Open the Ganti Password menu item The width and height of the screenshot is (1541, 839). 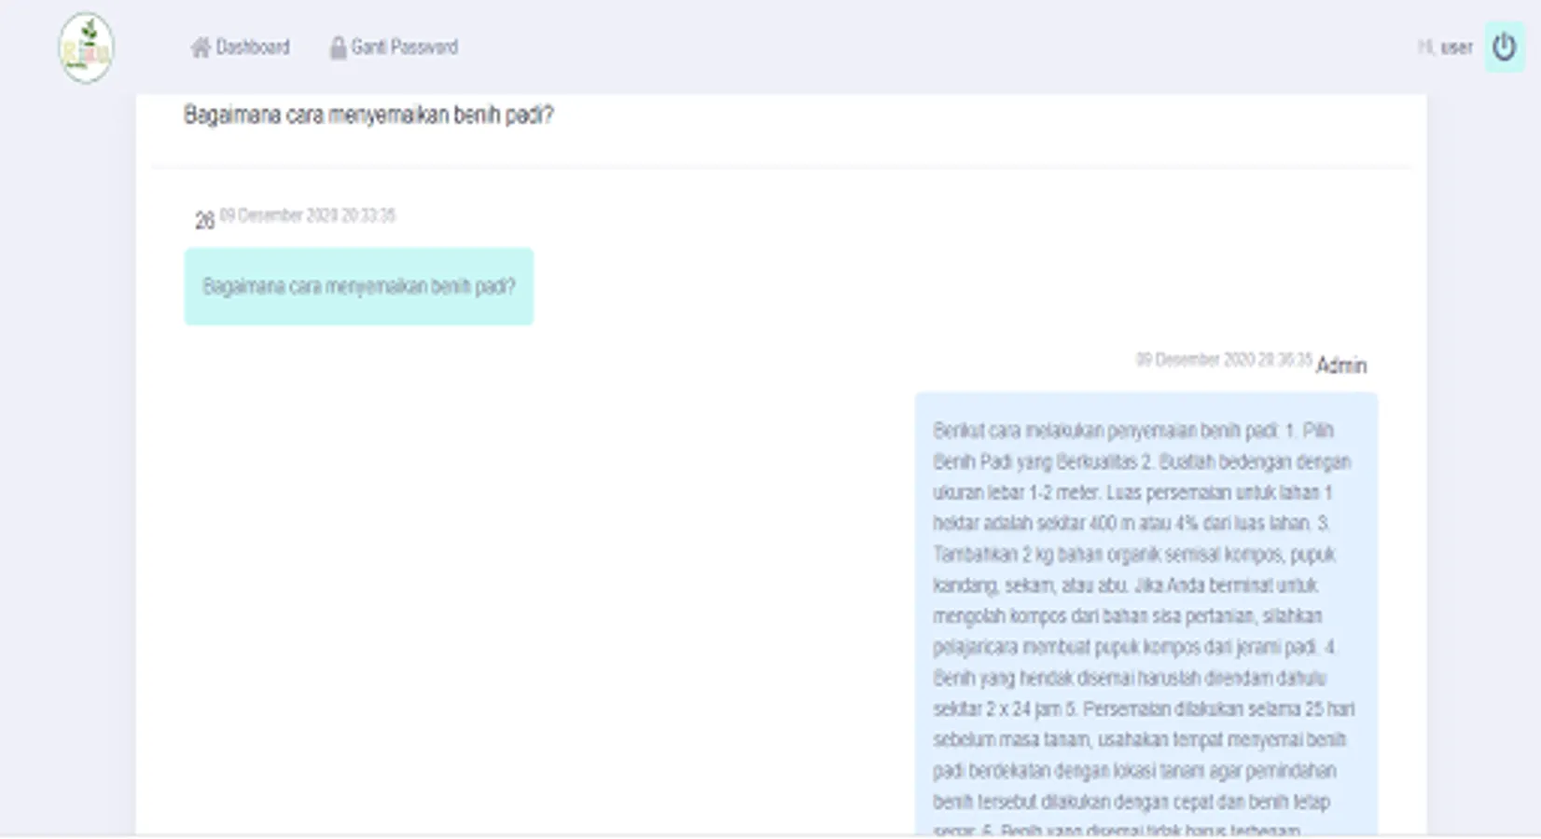[394, 48]
